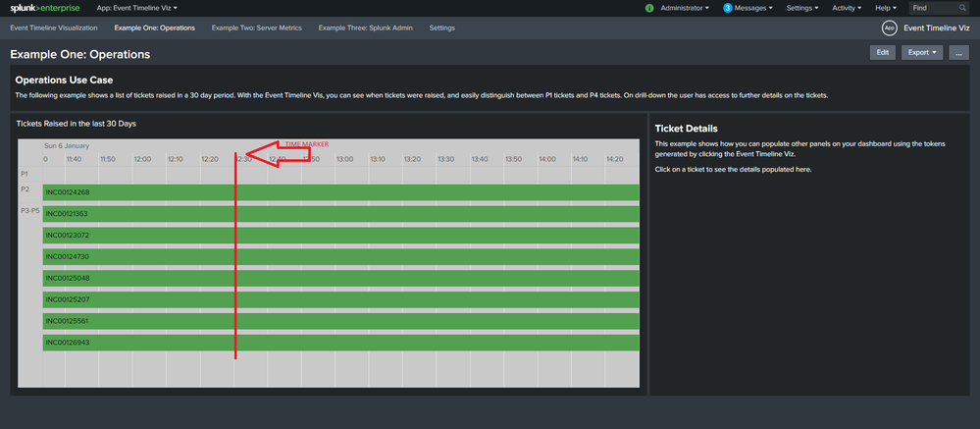Select ticket INC00124730 bar

(x=340, y=257)
